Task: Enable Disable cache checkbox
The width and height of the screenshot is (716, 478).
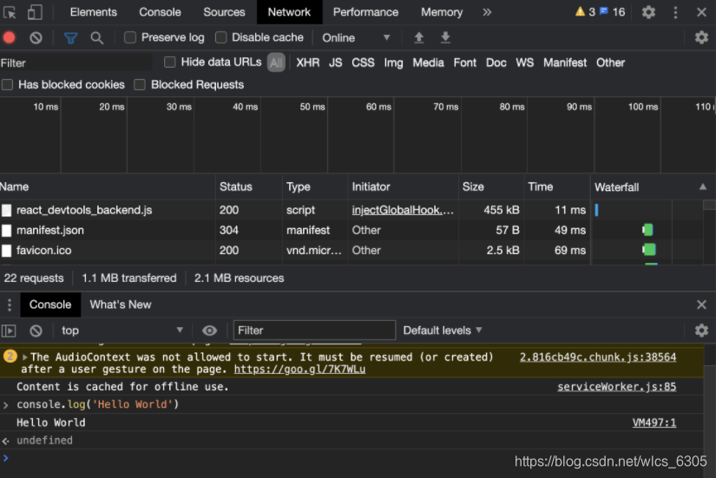Action: (x=221, y=37)
